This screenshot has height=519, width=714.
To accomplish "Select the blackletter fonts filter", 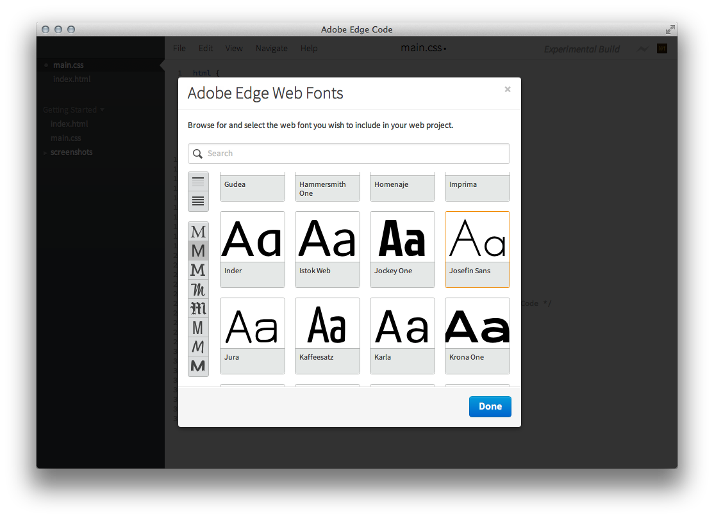I will (x=198, y=308).
